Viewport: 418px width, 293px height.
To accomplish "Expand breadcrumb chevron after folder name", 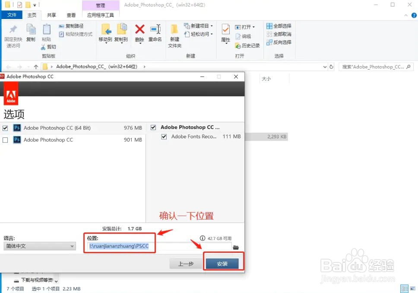I will (145, 67).
